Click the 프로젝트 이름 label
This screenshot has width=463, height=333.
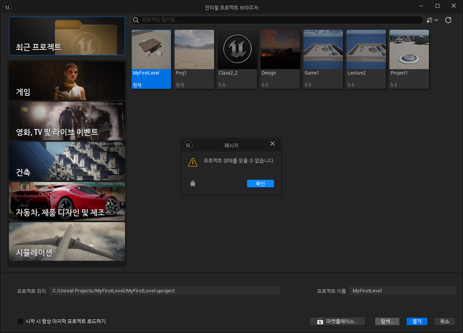(331, 291)
